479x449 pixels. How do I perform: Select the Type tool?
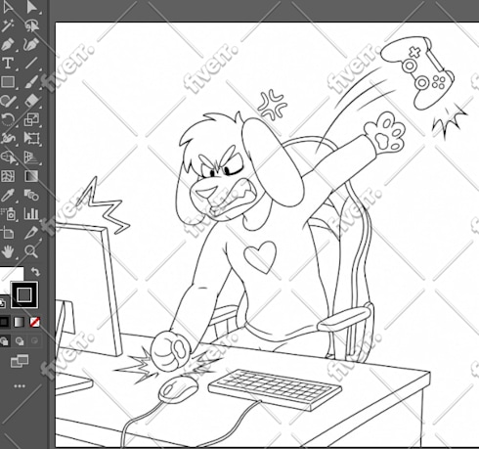pyautogui.click(x=8, y=63)
